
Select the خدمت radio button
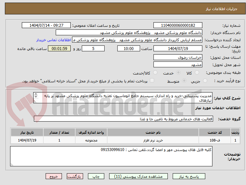(x=178, y=73)
